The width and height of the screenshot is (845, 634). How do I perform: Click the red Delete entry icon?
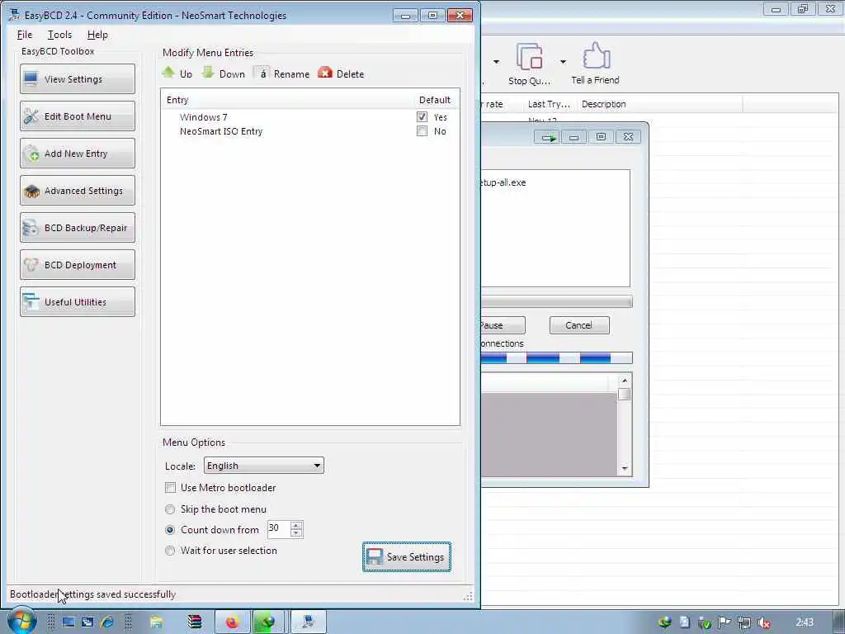(x=325, y=73)
